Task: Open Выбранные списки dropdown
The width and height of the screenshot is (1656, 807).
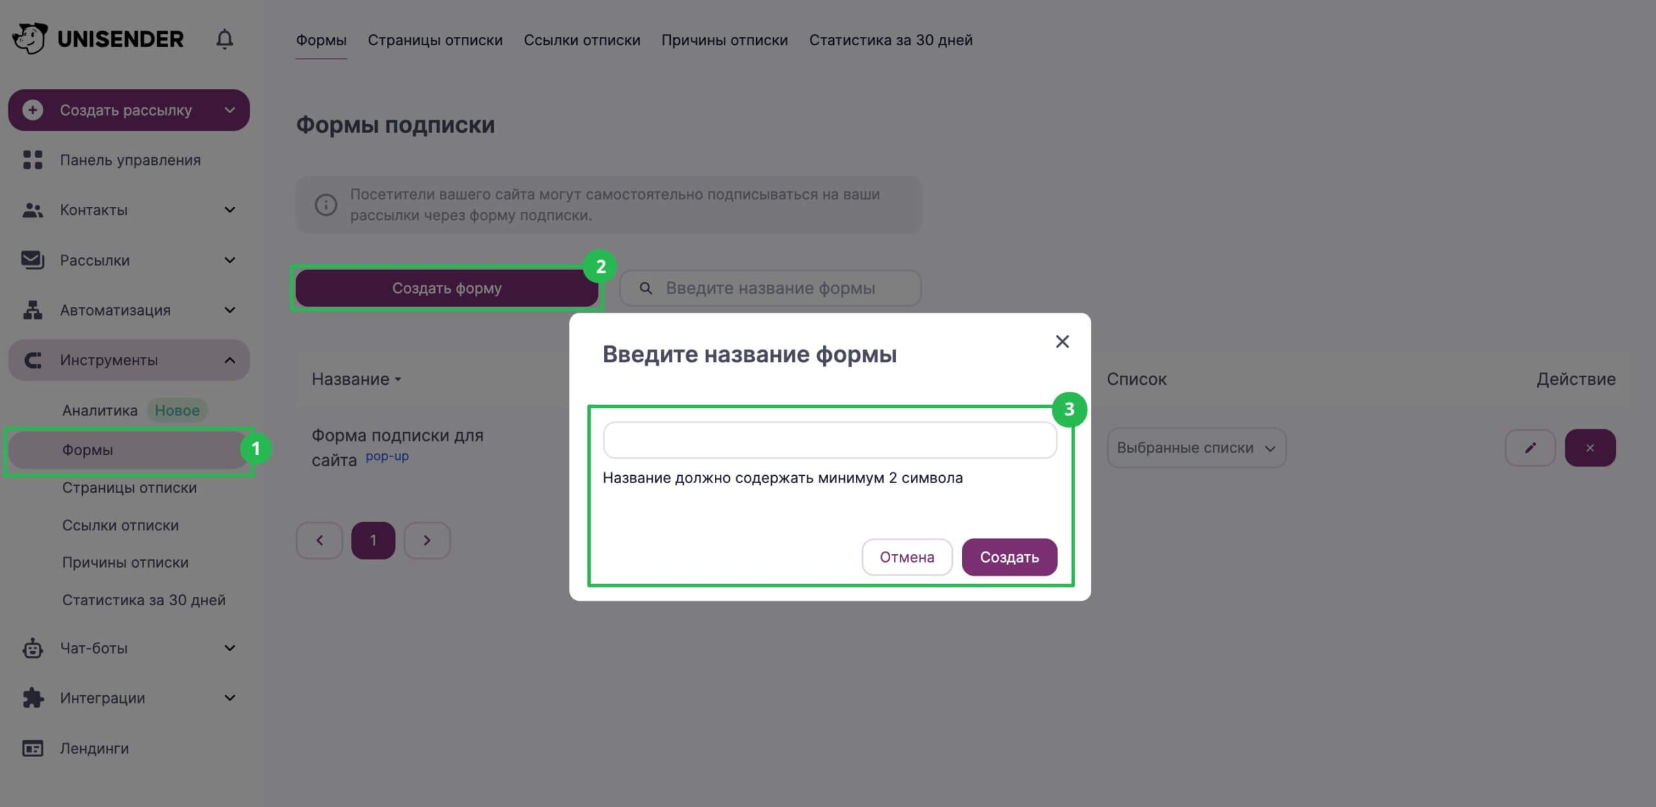Action: [1196, 448]
